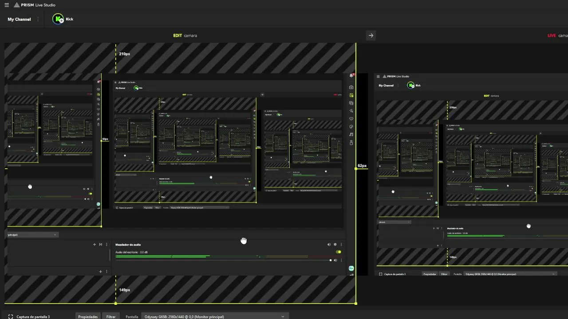The image size is (568, 319).
Task: Select the Captura de pantalla 3 source name
Action: [x=33, y=317]
